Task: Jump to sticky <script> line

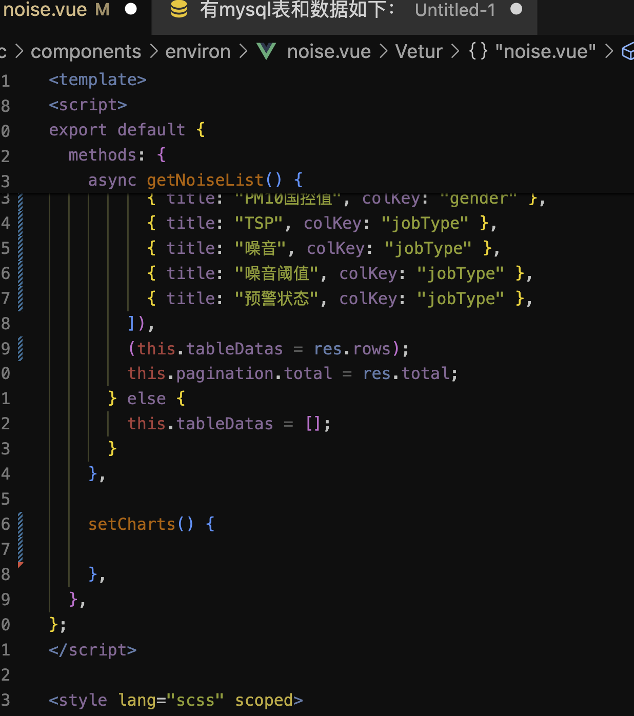Action: 88,105
